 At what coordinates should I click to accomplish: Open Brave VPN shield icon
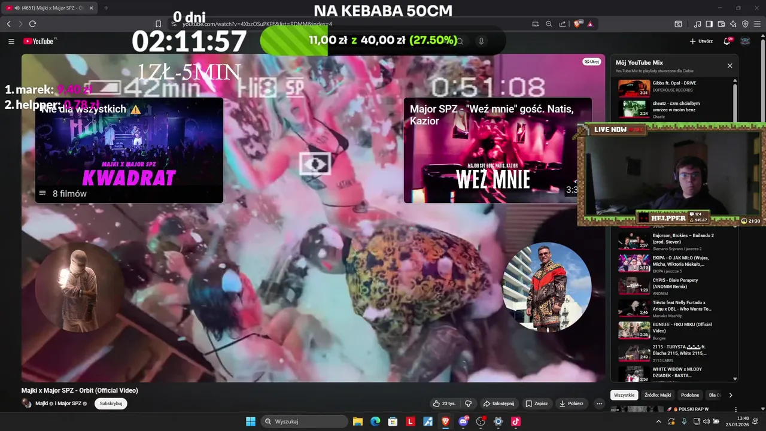pos(745,24)
